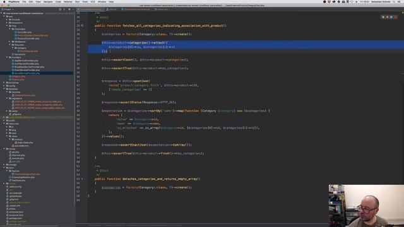Run the detaches_categories test from the gutter icon
Image resolution: width=404 pixels, height=227 pixels.
(x=82, y=179)
